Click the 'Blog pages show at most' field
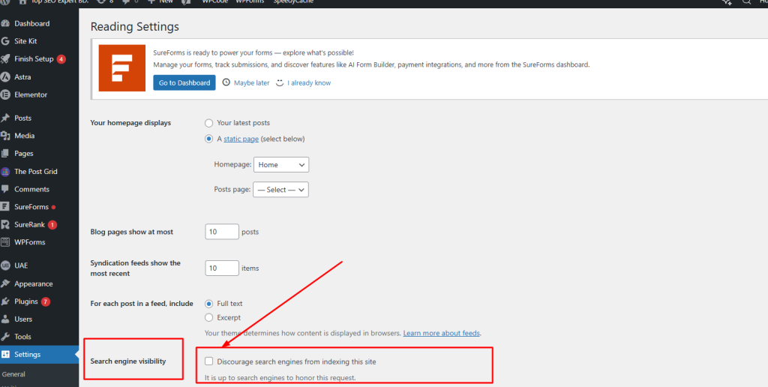Viewport: 768px width, 387px height. pyautogui.click(x=221, y=232)
